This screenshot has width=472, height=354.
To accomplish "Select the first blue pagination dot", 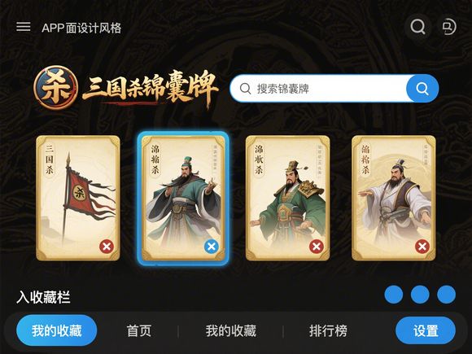I will (394, 295).
